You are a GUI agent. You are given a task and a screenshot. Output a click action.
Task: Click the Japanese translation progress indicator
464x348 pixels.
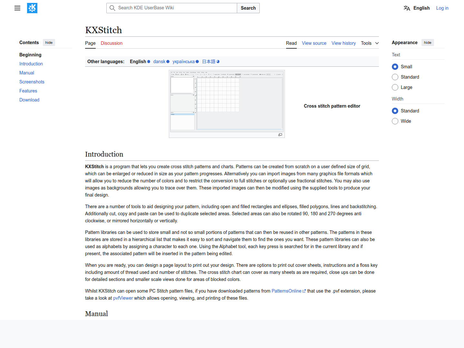coord(218,62)
